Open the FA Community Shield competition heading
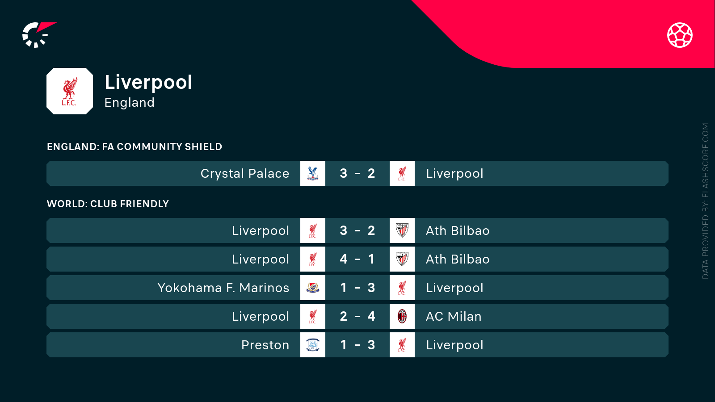Image resolution: width=715 pixels, height=402 pixels. [135, 147]
